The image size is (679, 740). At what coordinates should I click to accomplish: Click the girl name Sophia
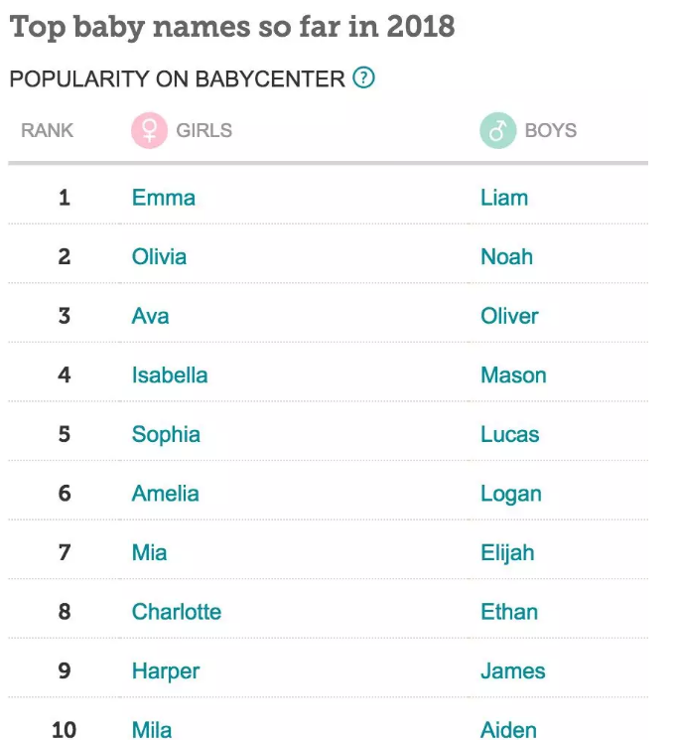coord(166,434)
